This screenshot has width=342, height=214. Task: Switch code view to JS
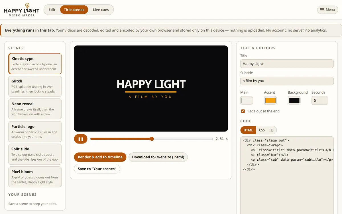point(272,130)
